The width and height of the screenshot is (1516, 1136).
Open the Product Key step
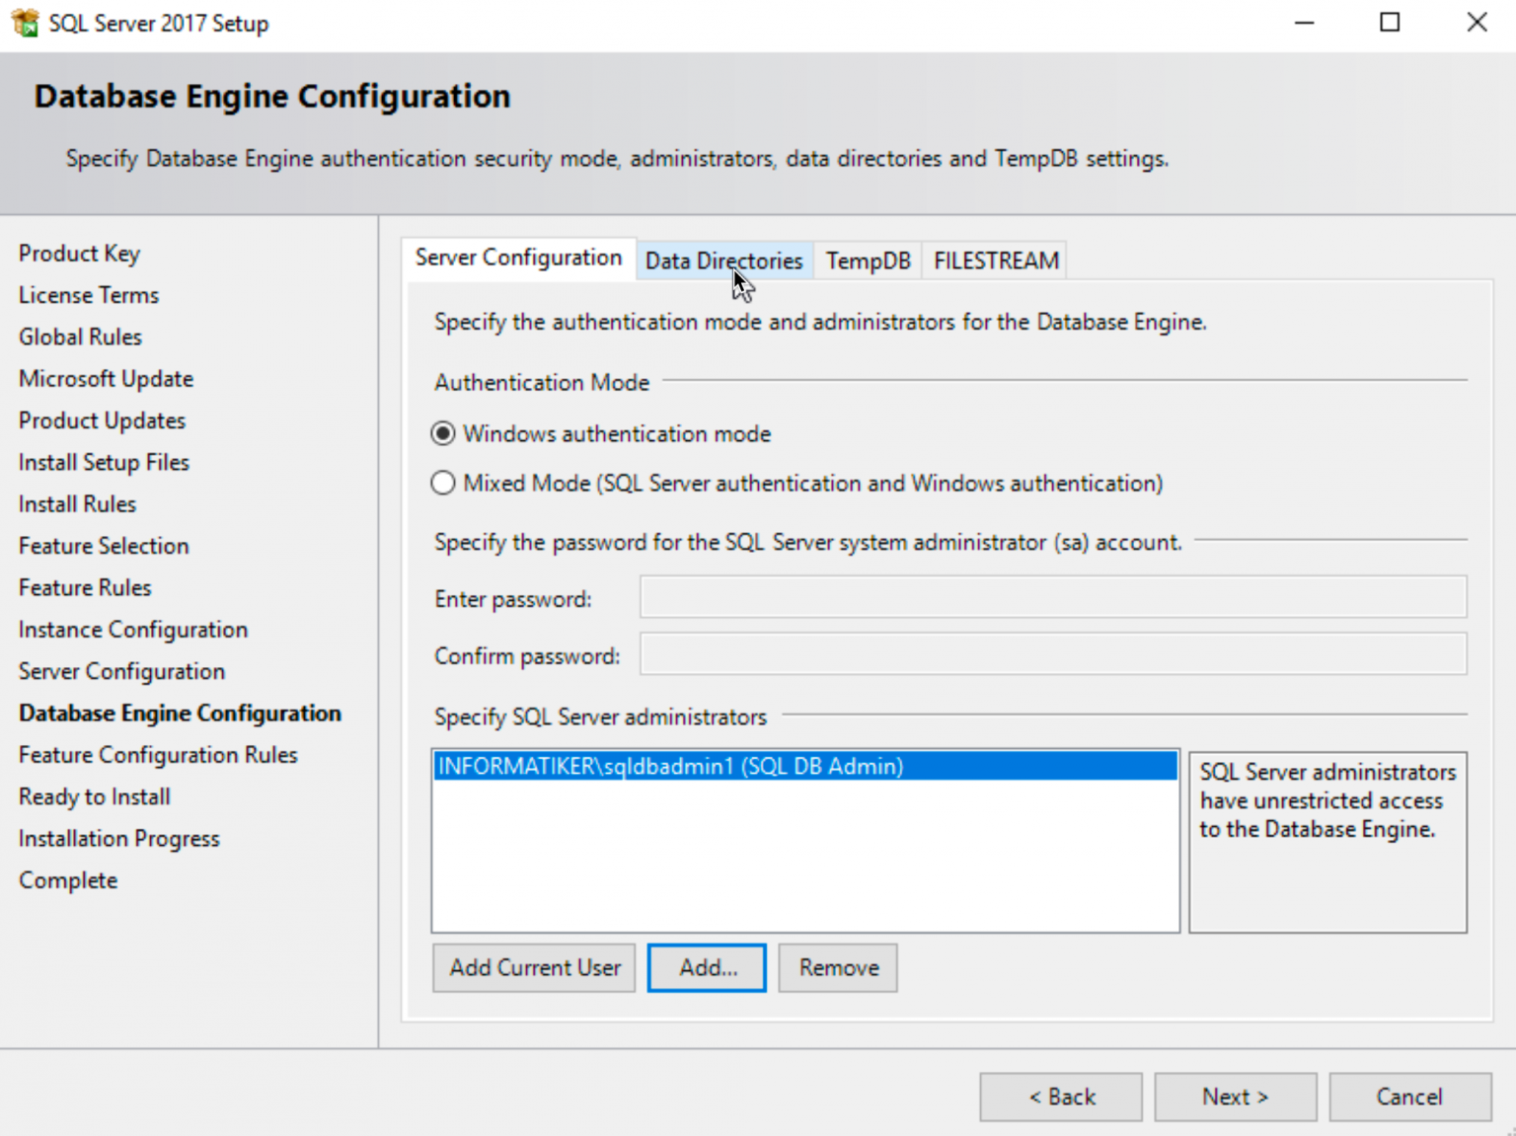tap(79, 254)
